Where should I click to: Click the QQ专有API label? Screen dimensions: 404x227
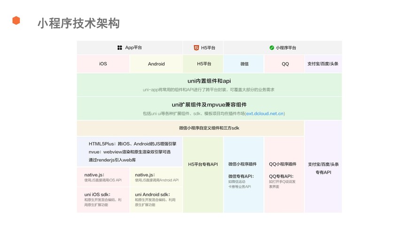[x=281, y=176]
